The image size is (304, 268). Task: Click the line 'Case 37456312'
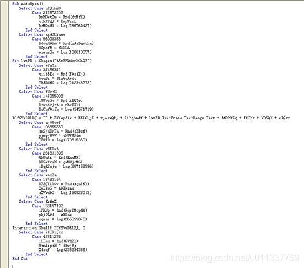(x=46, y=70)
